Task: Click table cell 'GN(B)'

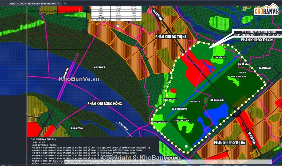Action: [x=101, y=13]
